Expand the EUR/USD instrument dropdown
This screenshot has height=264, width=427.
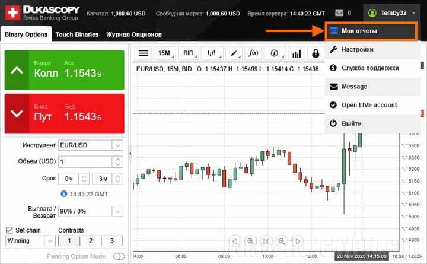point(117,145)
